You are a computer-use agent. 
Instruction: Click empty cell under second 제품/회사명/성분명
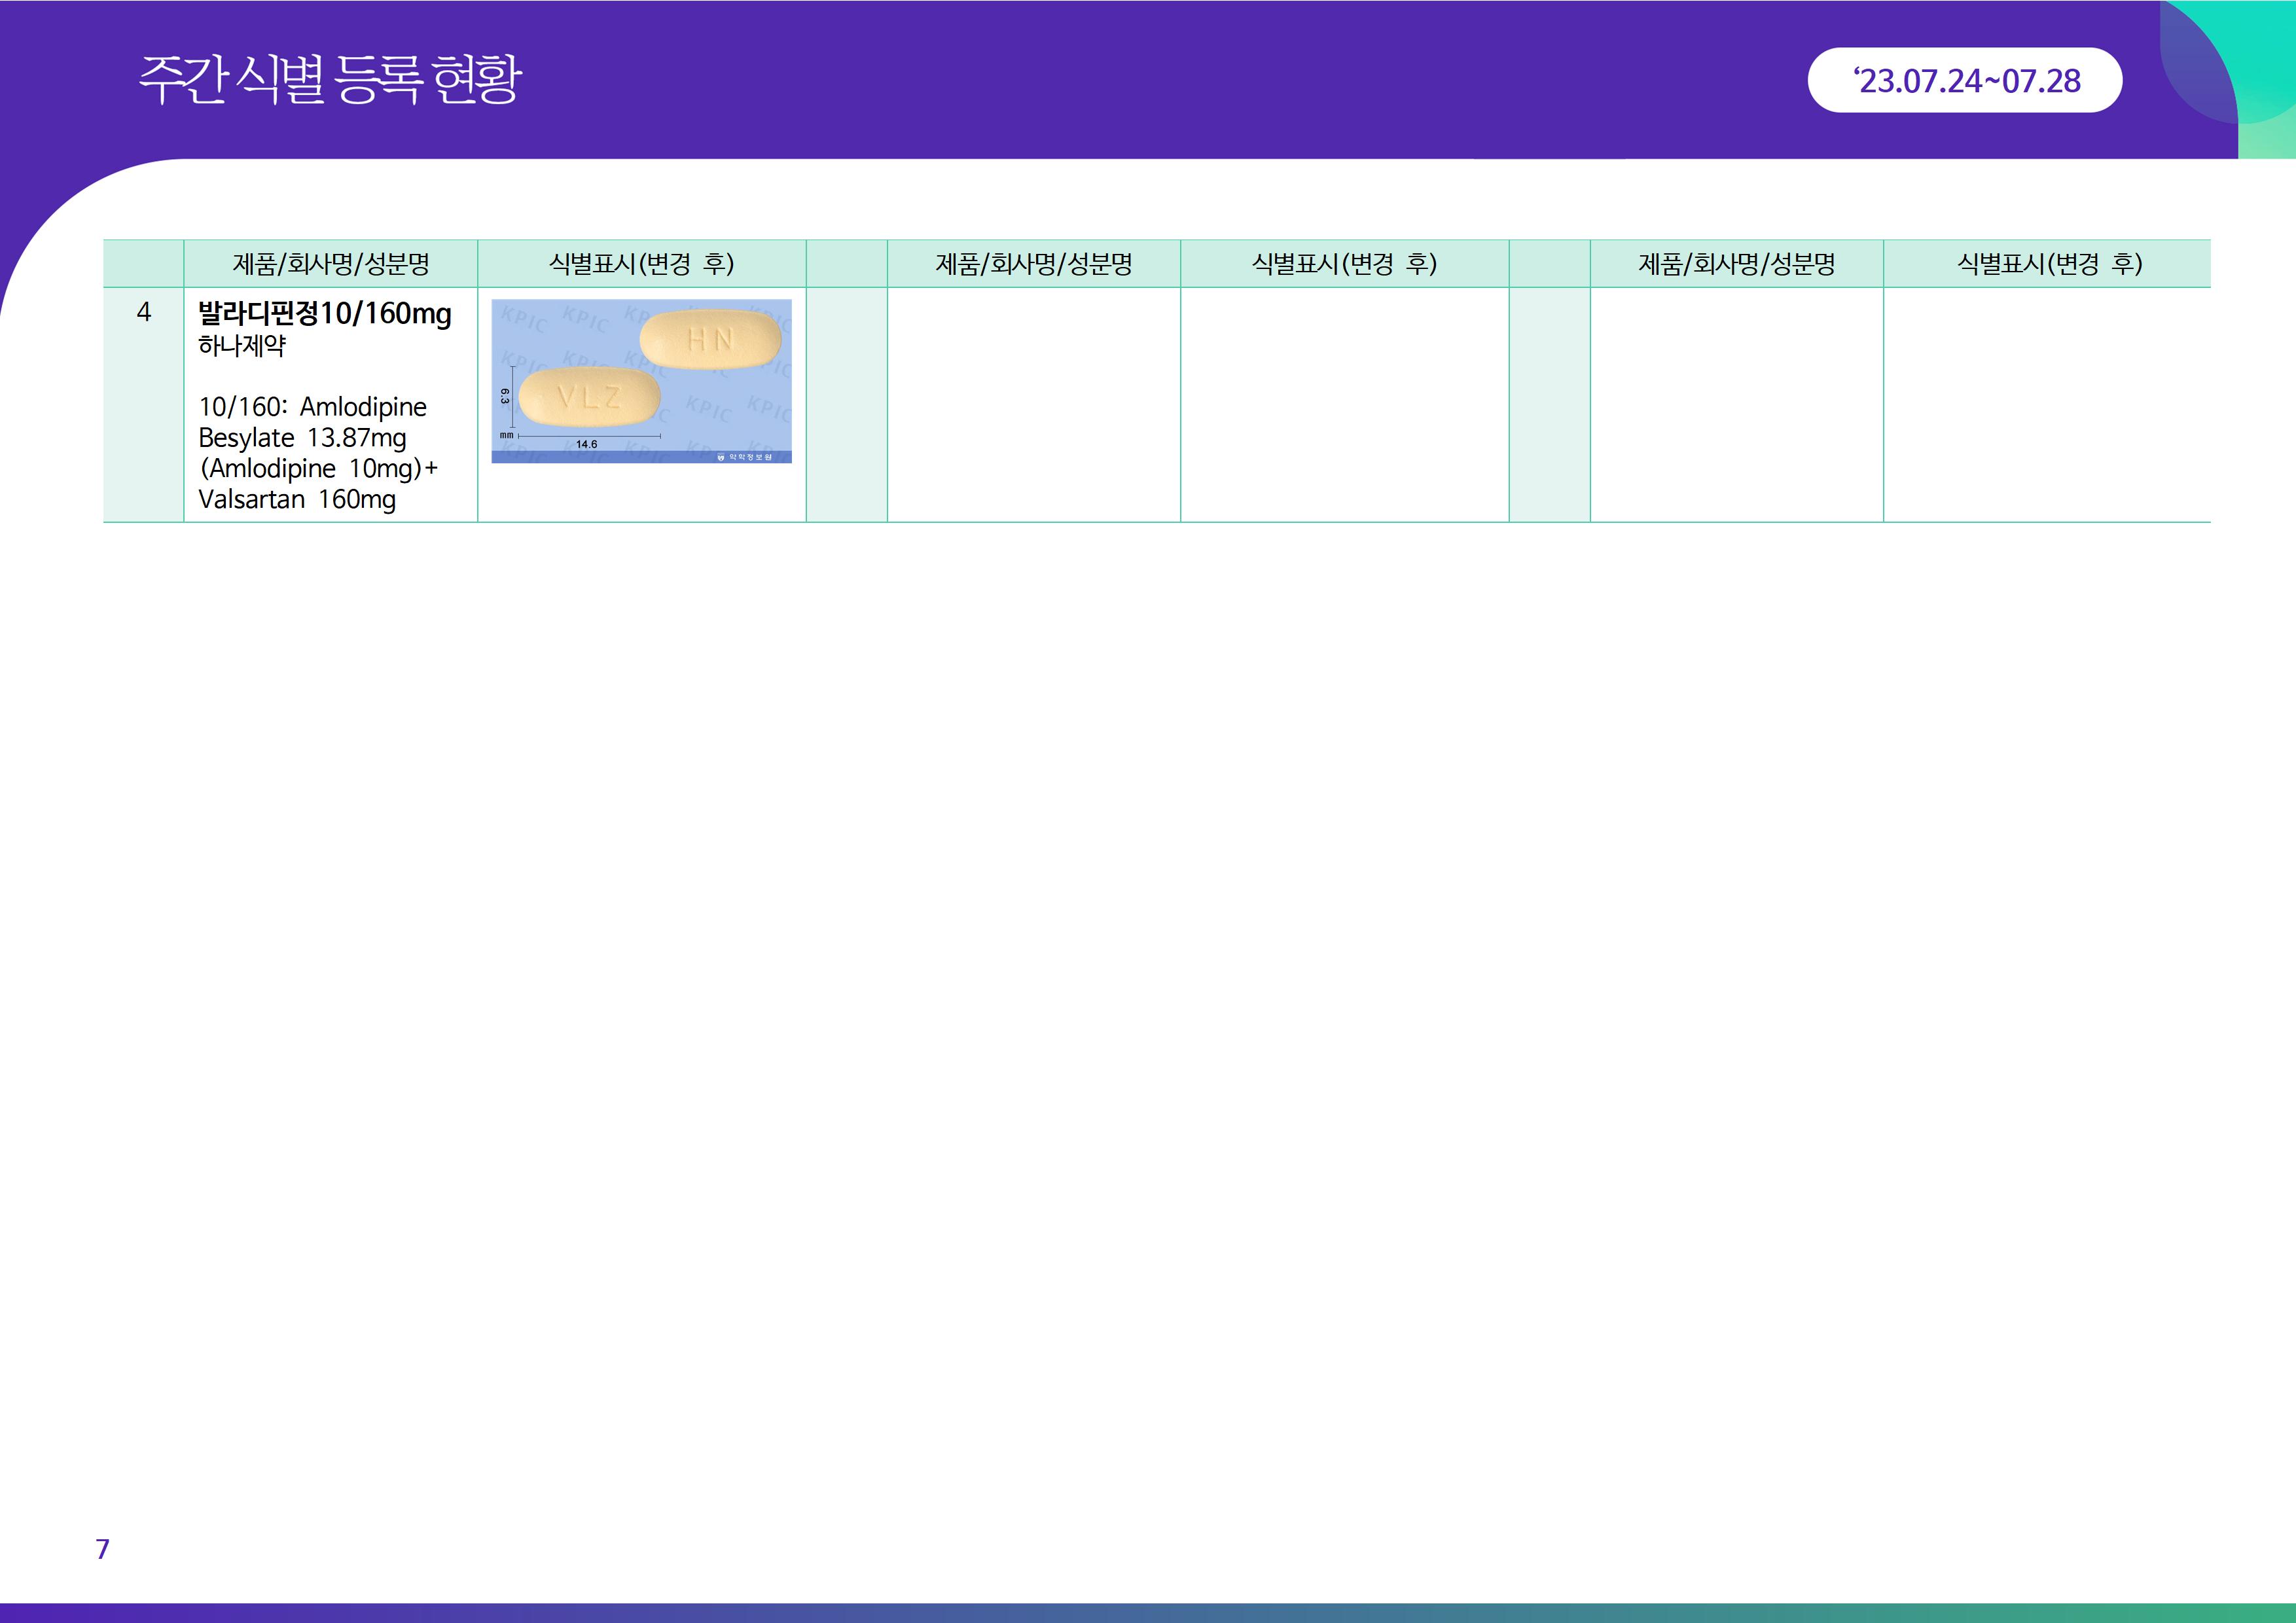point(1033,404)
